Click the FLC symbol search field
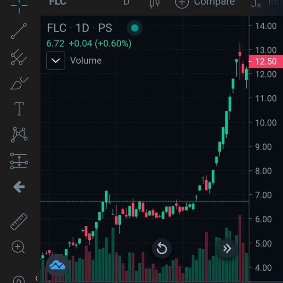This screenshot has height=283, width=283. point(58,3)
